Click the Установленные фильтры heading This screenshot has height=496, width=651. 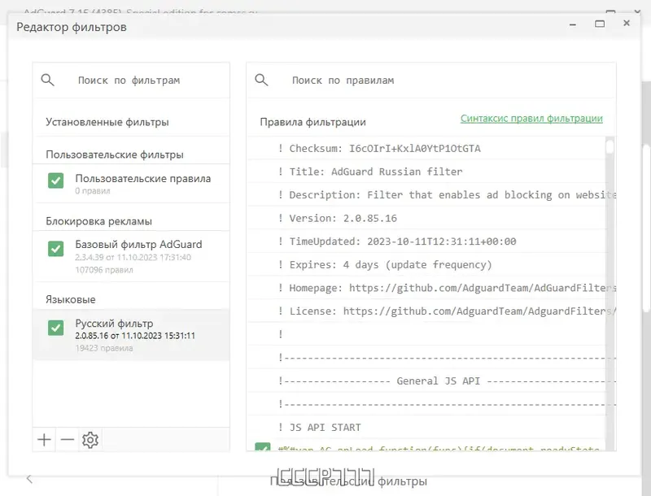[107, 122]
